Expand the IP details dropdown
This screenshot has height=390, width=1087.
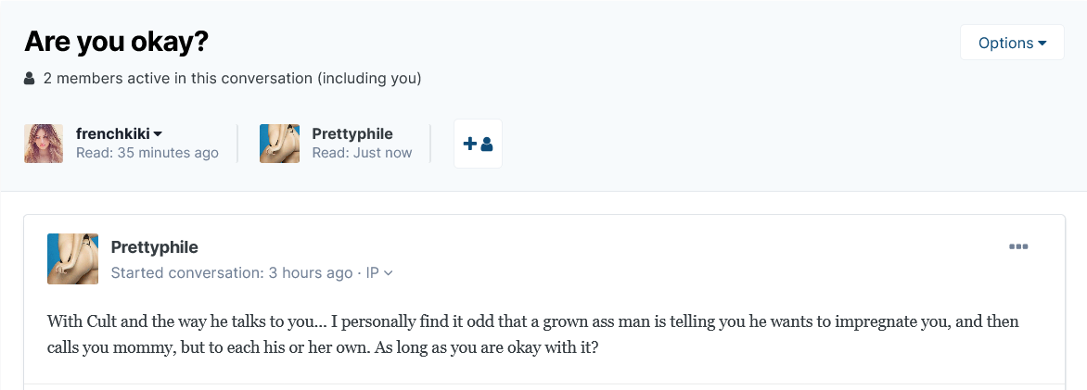[x=379, y=273]
